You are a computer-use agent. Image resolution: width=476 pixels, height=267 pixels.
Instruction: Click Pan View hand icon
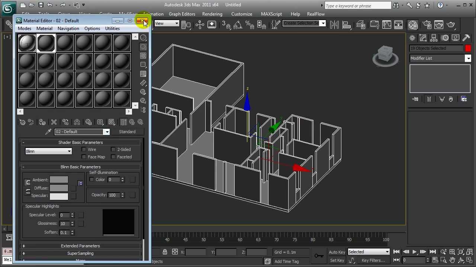point(452,260)
